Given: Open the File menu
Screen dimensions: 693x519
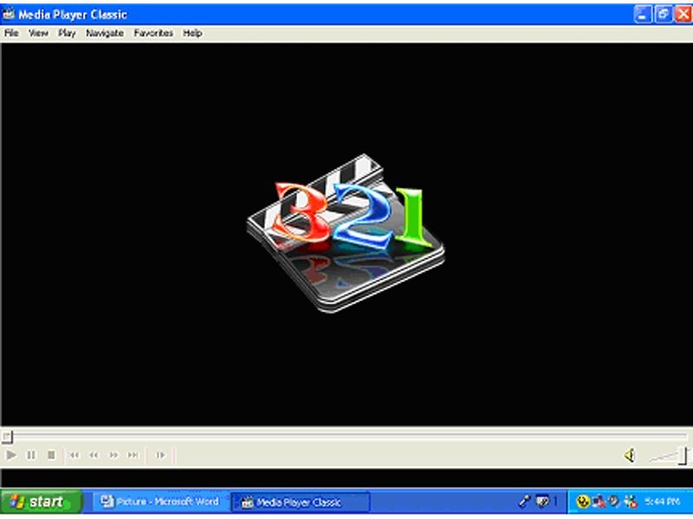Looking at the screenshot, I should click(11, 33).
